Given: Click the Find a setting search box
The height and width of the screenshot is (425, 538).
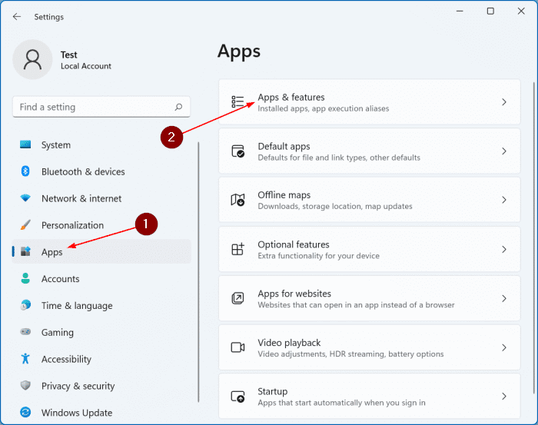Looking at the screenshot, I should click(92, 108).
